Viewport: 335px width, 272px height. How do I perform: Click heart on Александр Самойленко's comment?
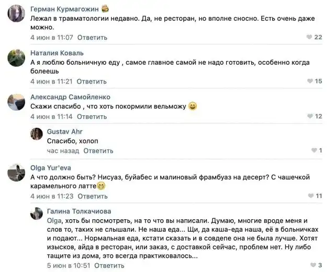click(309, 116)
